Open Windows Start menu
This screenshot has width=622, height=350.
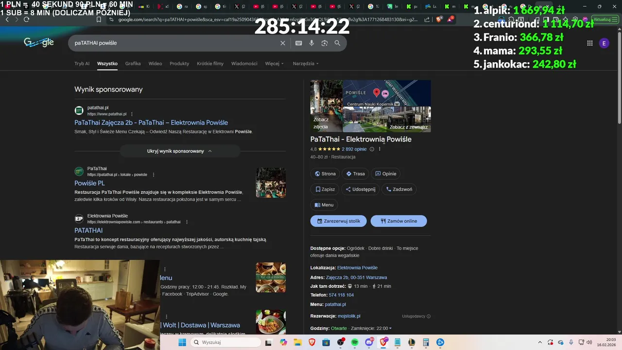(182, 342)
